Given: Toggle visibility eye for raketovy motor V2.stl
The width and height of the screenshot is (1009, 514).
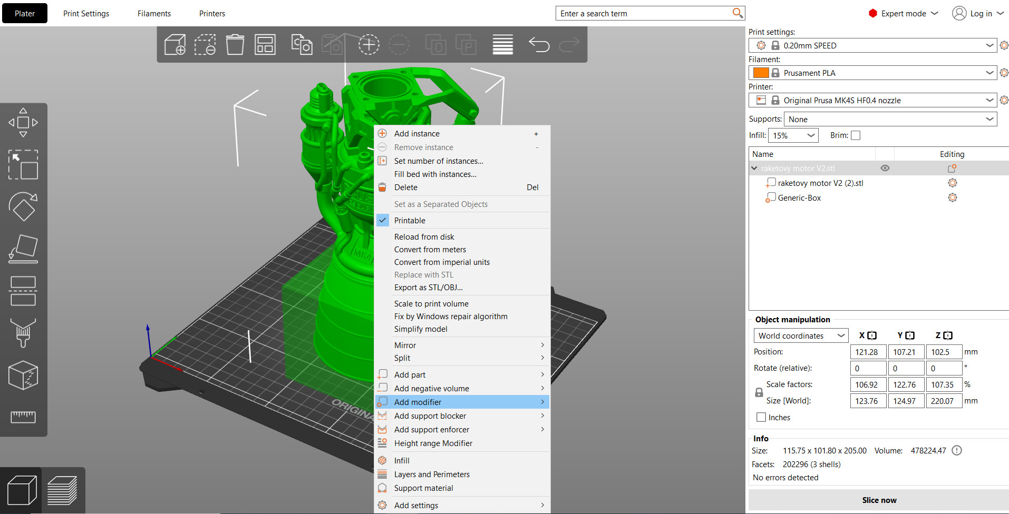Looking at the screenshot, I should 885,168.
